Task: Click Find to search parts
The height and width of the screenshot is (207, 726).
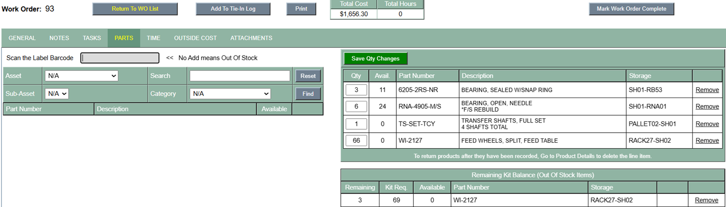Action: tap(308, 94)
